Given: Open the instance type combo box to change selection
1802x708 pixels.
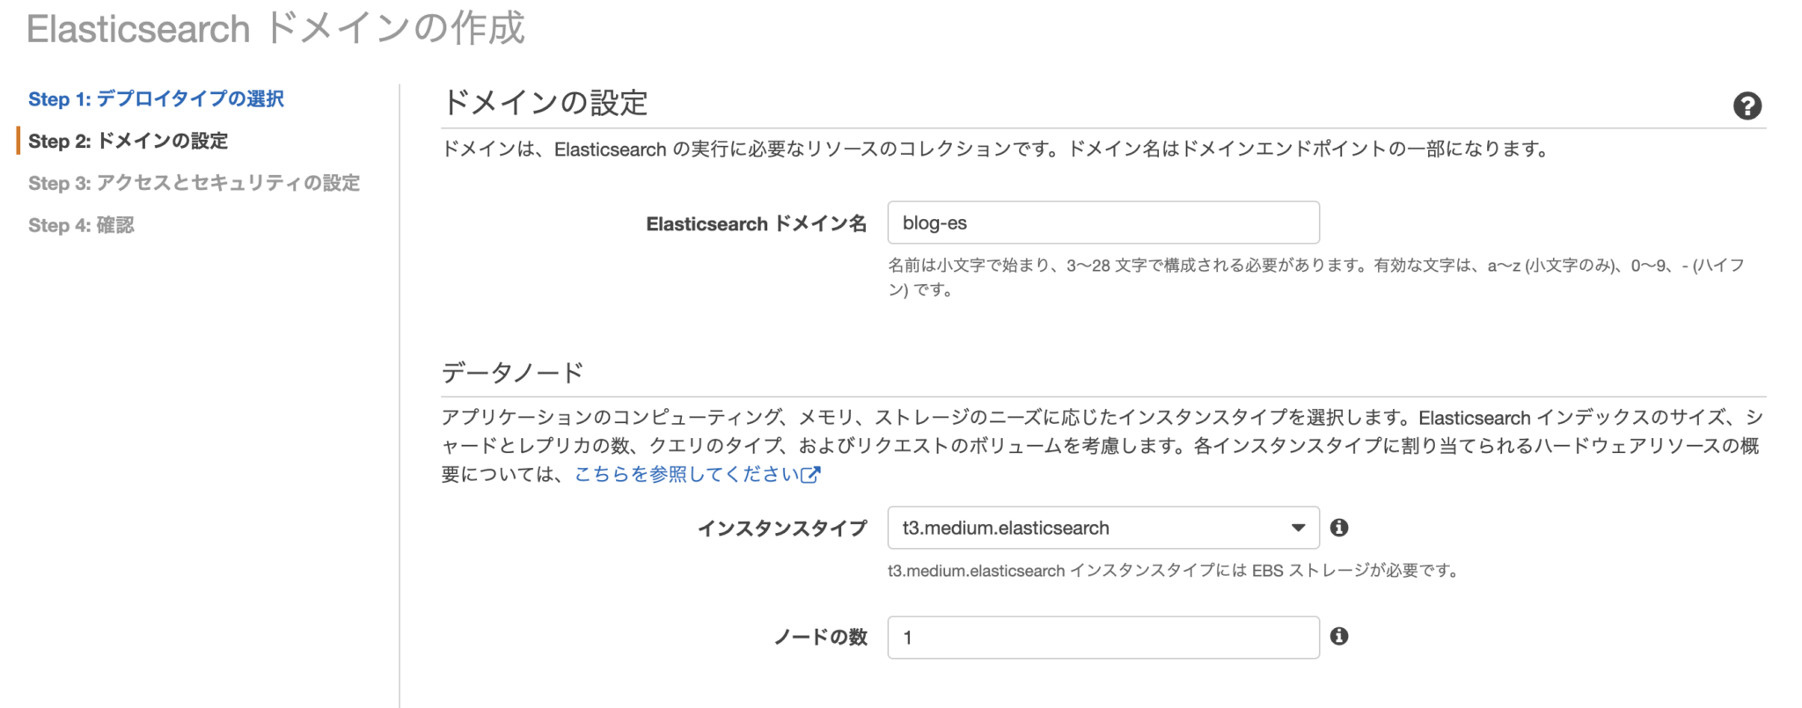Looking at the screenshot, I should point(1100,528).
